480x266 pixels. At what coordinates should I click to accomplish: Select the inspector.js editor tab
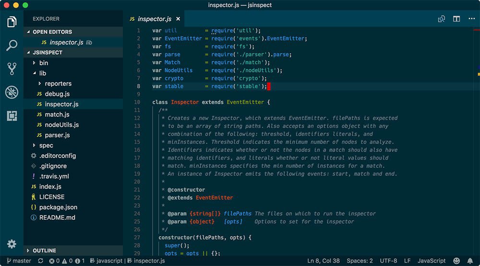154,19
